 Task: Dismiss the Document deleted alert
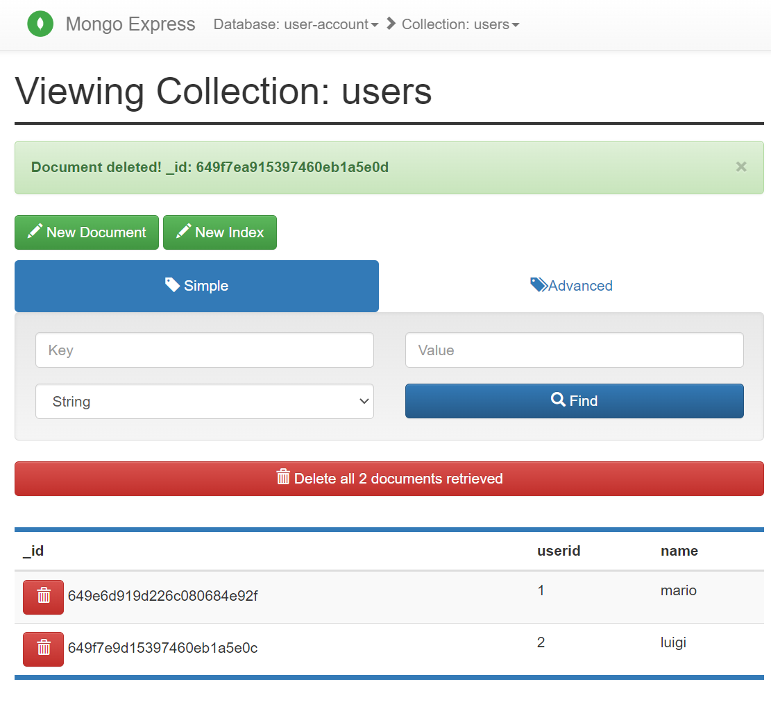pos(741,166)
